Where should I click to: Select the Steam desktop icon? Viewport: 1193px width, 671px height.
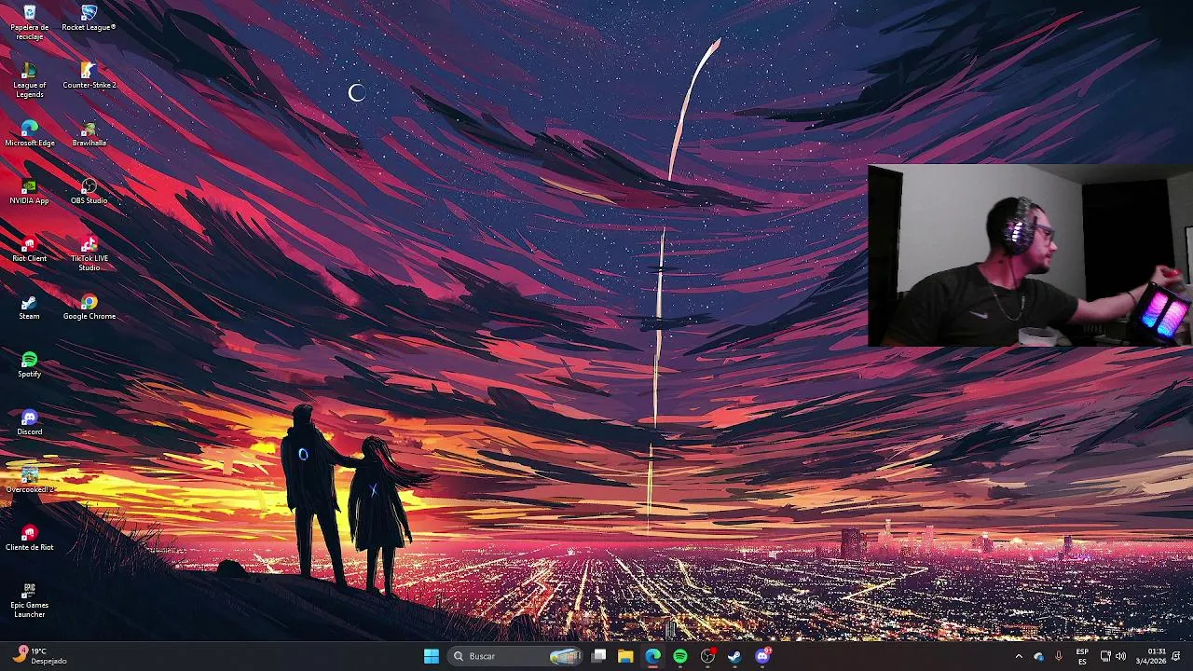click(29, 307)
